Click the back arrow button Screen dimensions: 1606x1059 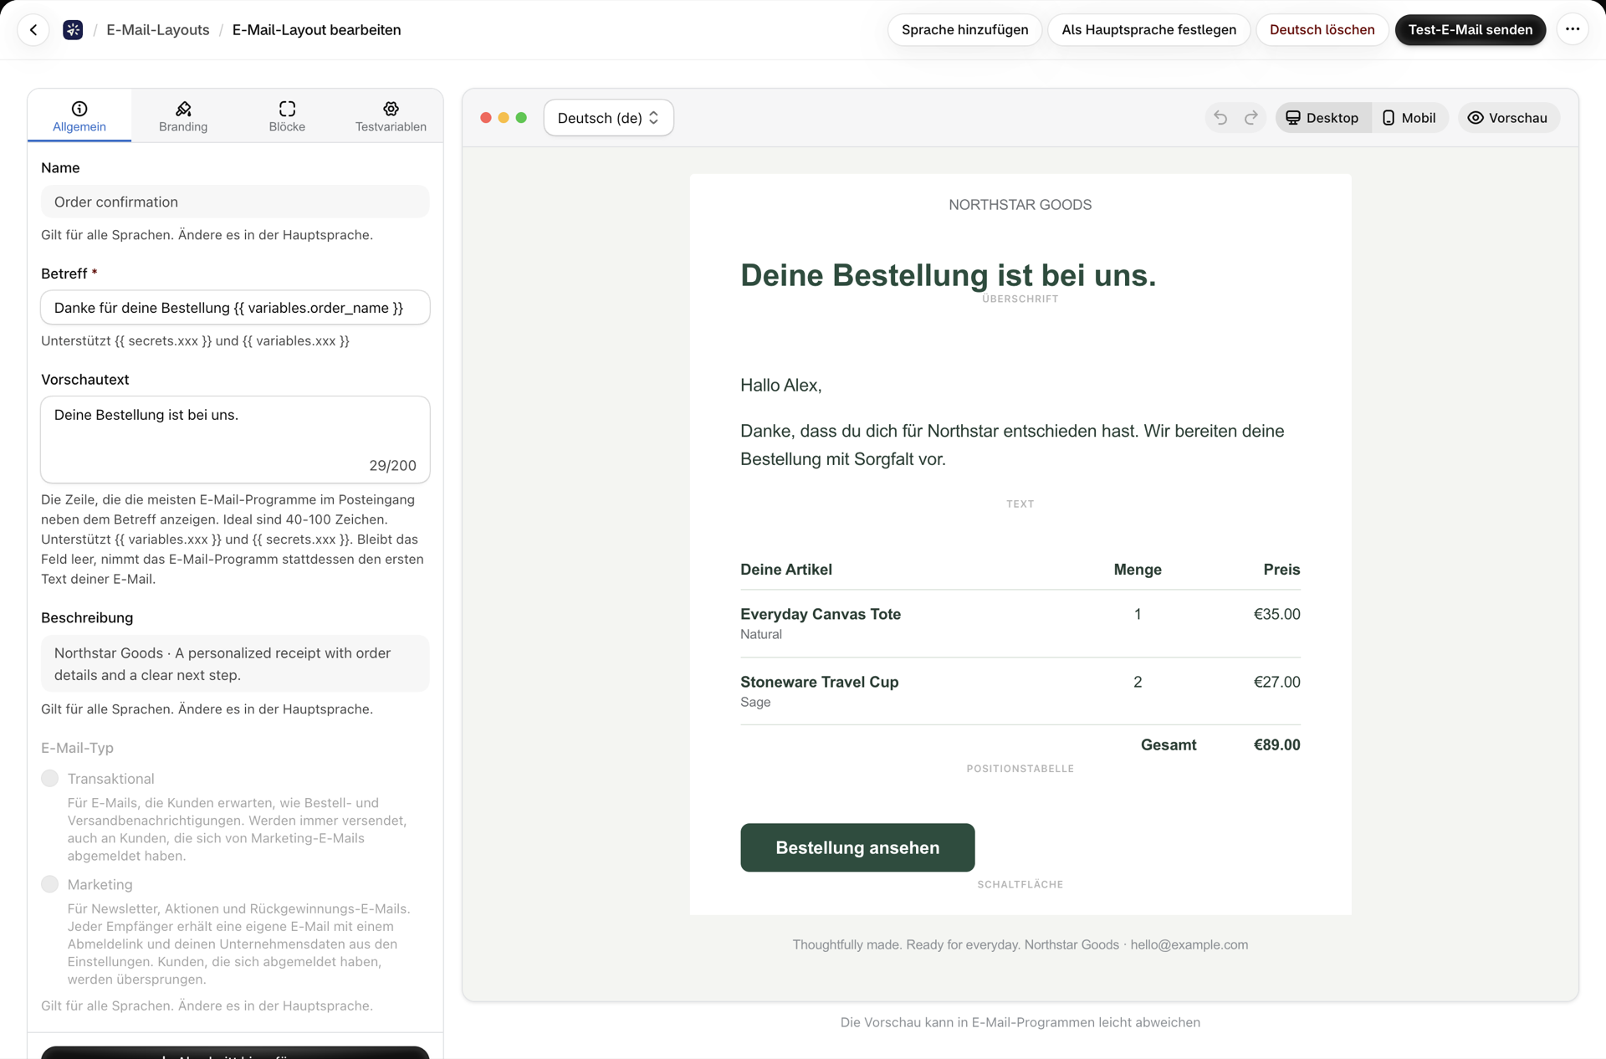33,30
